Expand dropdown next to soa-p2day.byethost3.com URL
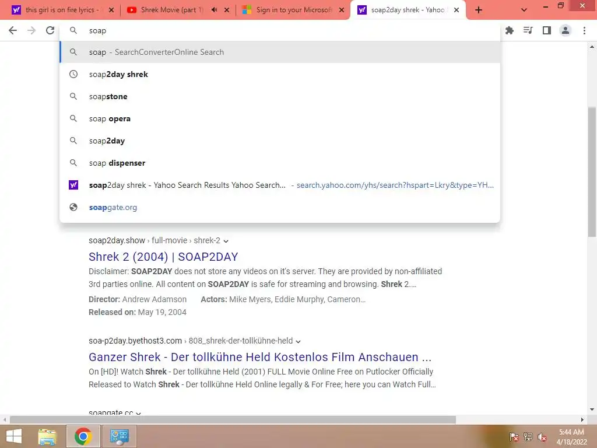This screenshot has height=448, width=597. 298,341
